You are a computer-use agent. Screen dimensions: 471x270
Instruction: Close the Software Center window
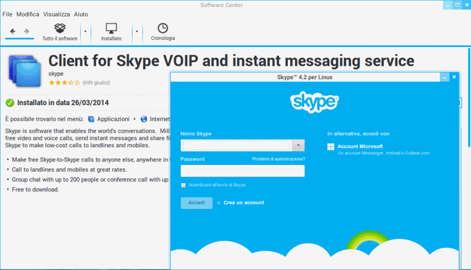(467, 5)
